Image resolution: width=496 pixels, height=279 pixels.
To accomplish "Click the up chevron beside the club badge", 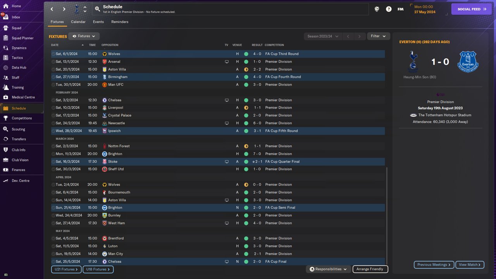I will coord(85,7).
